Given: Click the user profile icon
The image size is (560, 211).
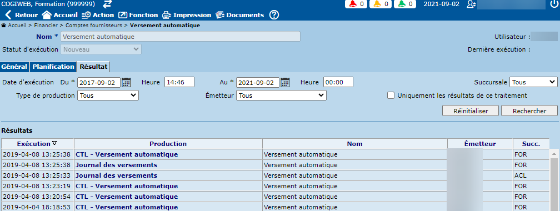Looking at the screenshot, I should tap(471, 4).
